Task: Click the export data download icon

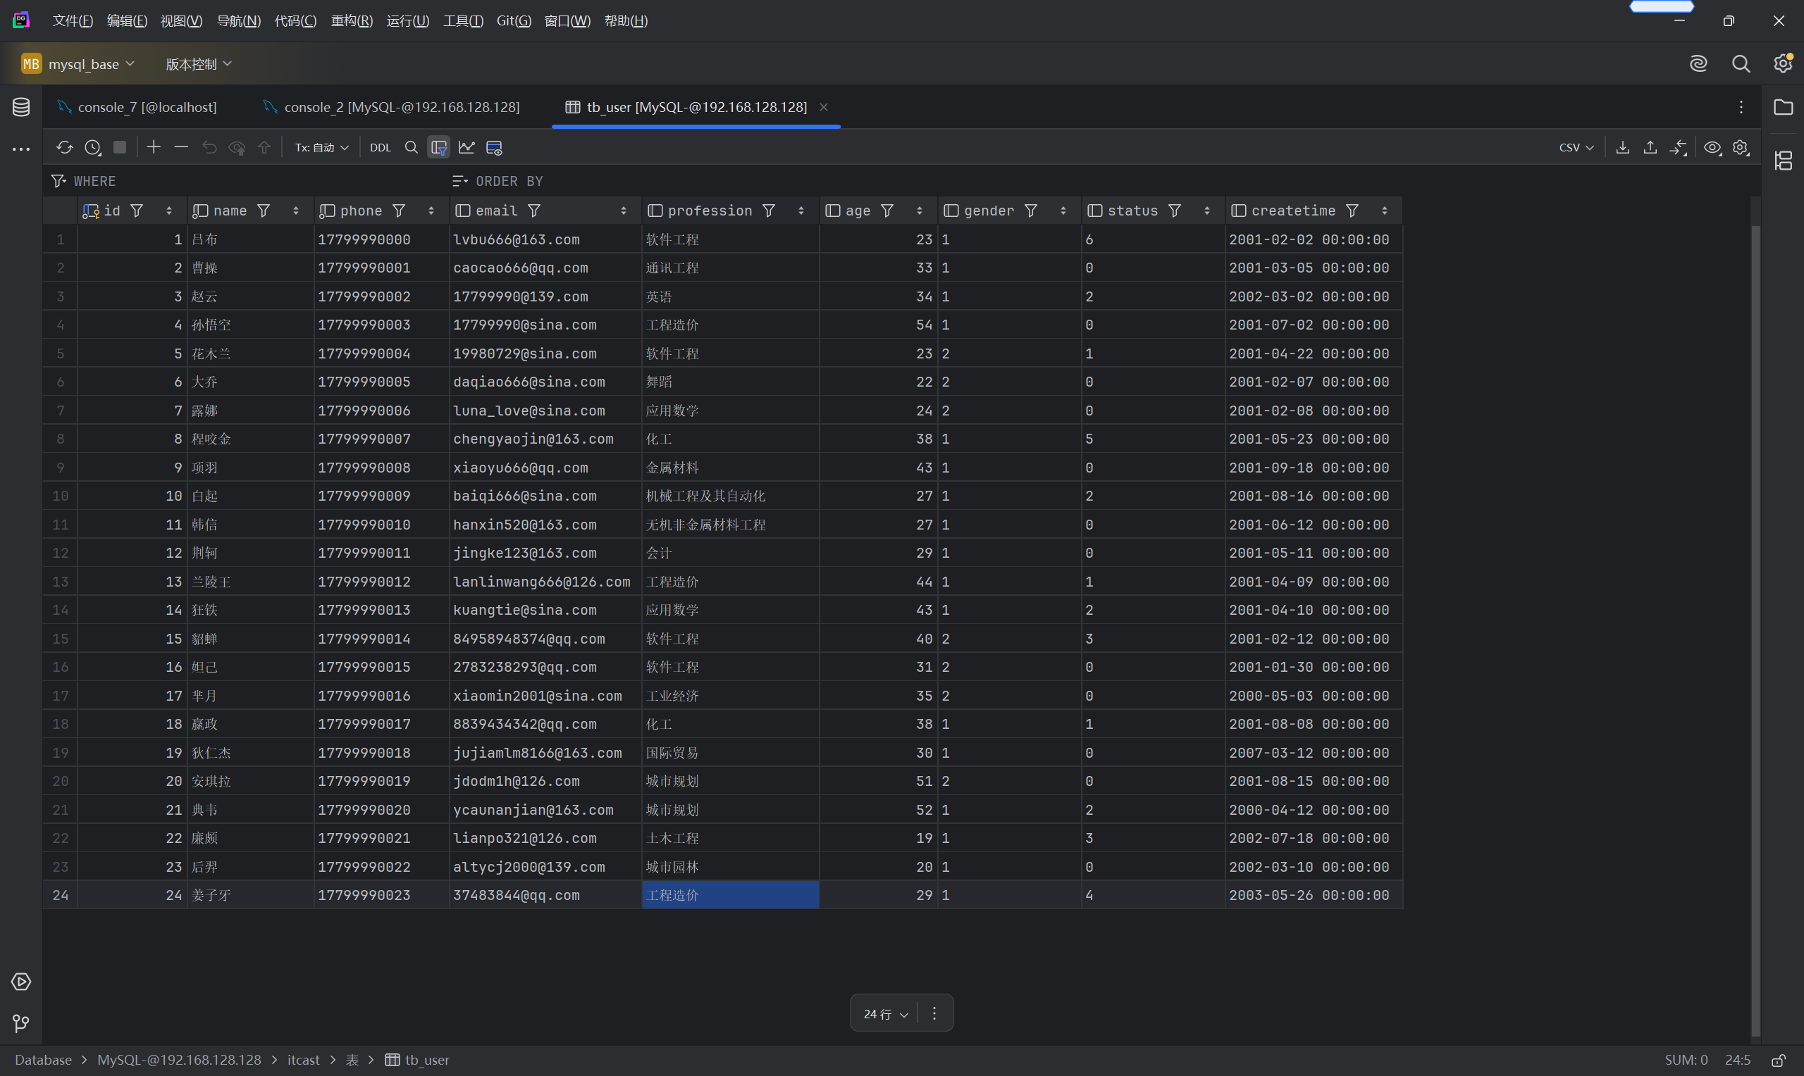Action: [1623, 148]
